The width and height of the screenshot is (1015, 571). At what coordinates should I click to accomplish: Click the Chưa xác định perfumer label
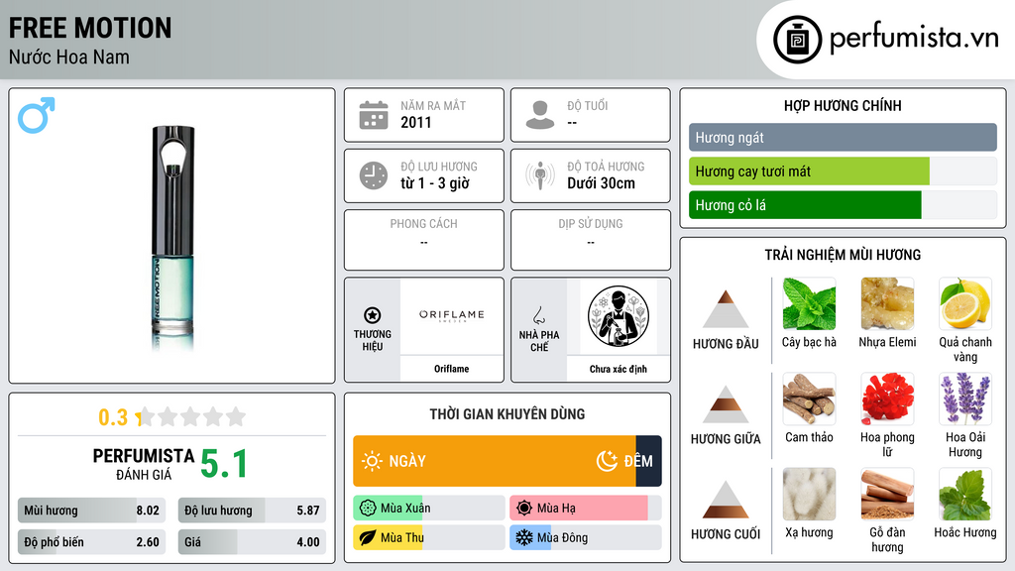coord(619,369)
